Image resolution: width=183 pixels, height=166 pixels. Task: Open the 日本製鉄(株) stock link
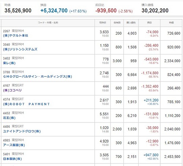pyautogui.click(x=12, y=159)
